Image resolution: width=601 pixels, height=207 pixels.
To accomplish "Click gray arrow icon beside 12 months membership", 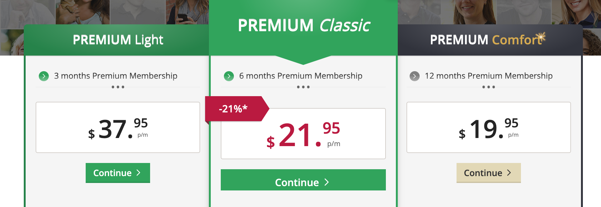I will tap(415, 76).
